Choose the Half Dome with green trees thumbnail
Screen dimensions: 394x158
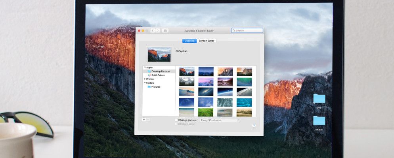pyautogui.click(x=244, y=71)
